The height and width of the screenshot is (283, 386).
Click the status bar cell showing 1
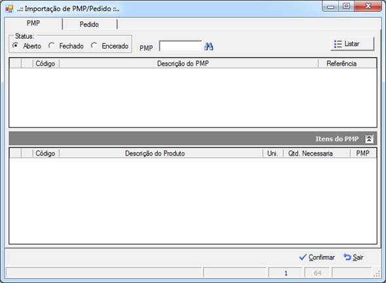coord(285,273)
